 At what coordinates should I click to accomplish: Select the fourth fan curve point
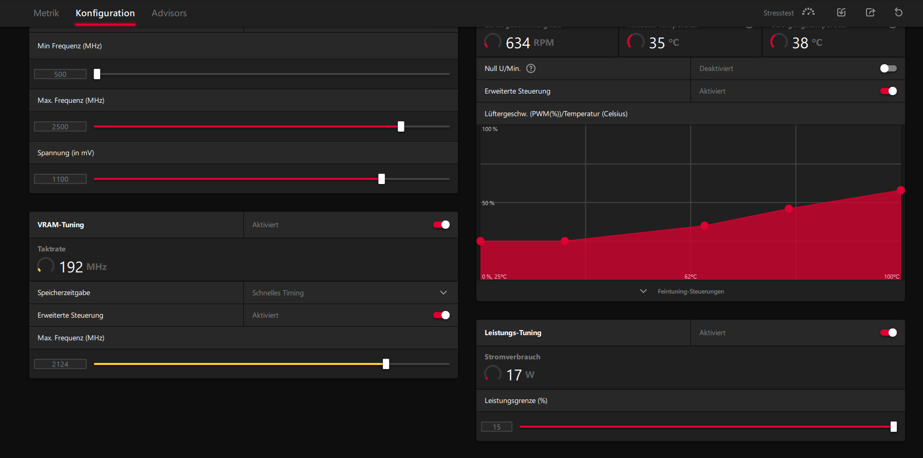(x=789, y=209)
